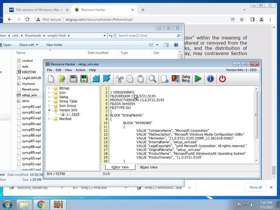The height and width of the screenshot is (210, 280).
Task: Click the editor scroll down arrow
Action: 256,161
